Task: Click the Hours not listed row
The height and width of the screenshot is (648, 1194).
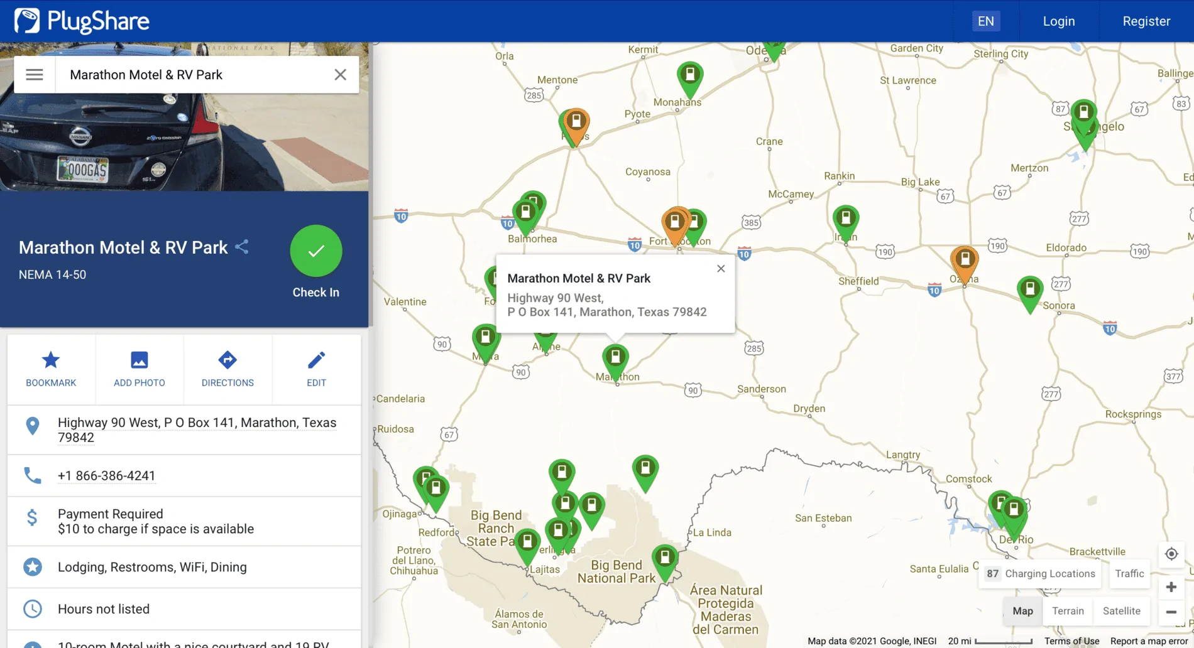Action: click(184, 609)
